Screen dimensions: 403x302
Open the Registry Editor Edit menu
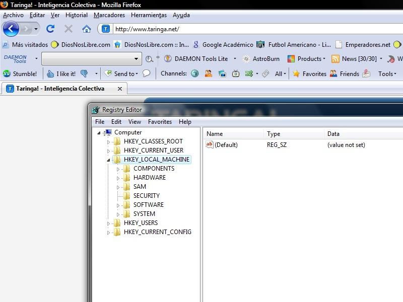[x=116, y=122]
